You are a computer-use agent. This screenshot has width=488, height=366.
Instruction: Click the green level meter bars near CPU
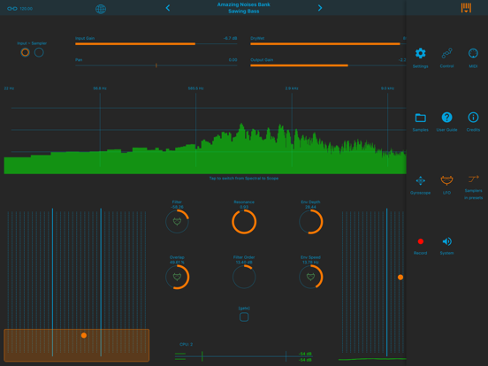pyautogui.click(x=180, y=356)
